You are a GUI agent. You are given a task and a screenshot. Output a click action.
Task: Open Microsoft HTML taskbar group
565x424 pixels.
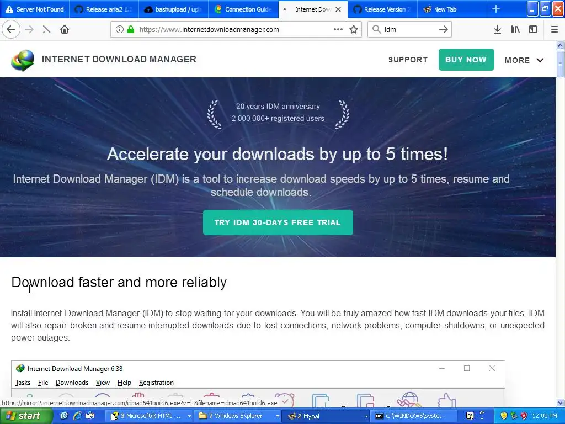coord(150,416)
